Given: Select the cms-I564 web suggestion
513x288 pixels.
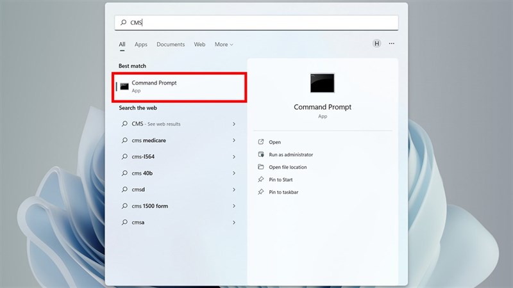Looking at the screenshot, I should point(143,157).
